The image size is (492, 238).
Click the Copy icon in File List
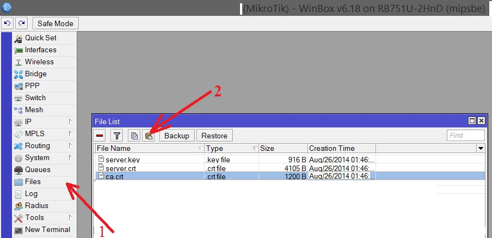[x=134, y=136]
